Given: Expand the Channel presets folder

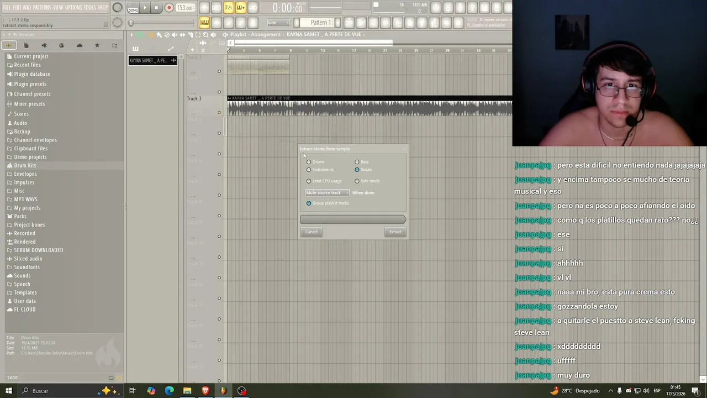Looking at the screenshot, I should (32, 94).
